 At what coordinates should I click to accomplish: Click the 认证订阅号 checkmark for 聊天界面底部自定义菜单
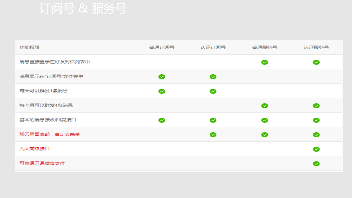click(213, 135)
